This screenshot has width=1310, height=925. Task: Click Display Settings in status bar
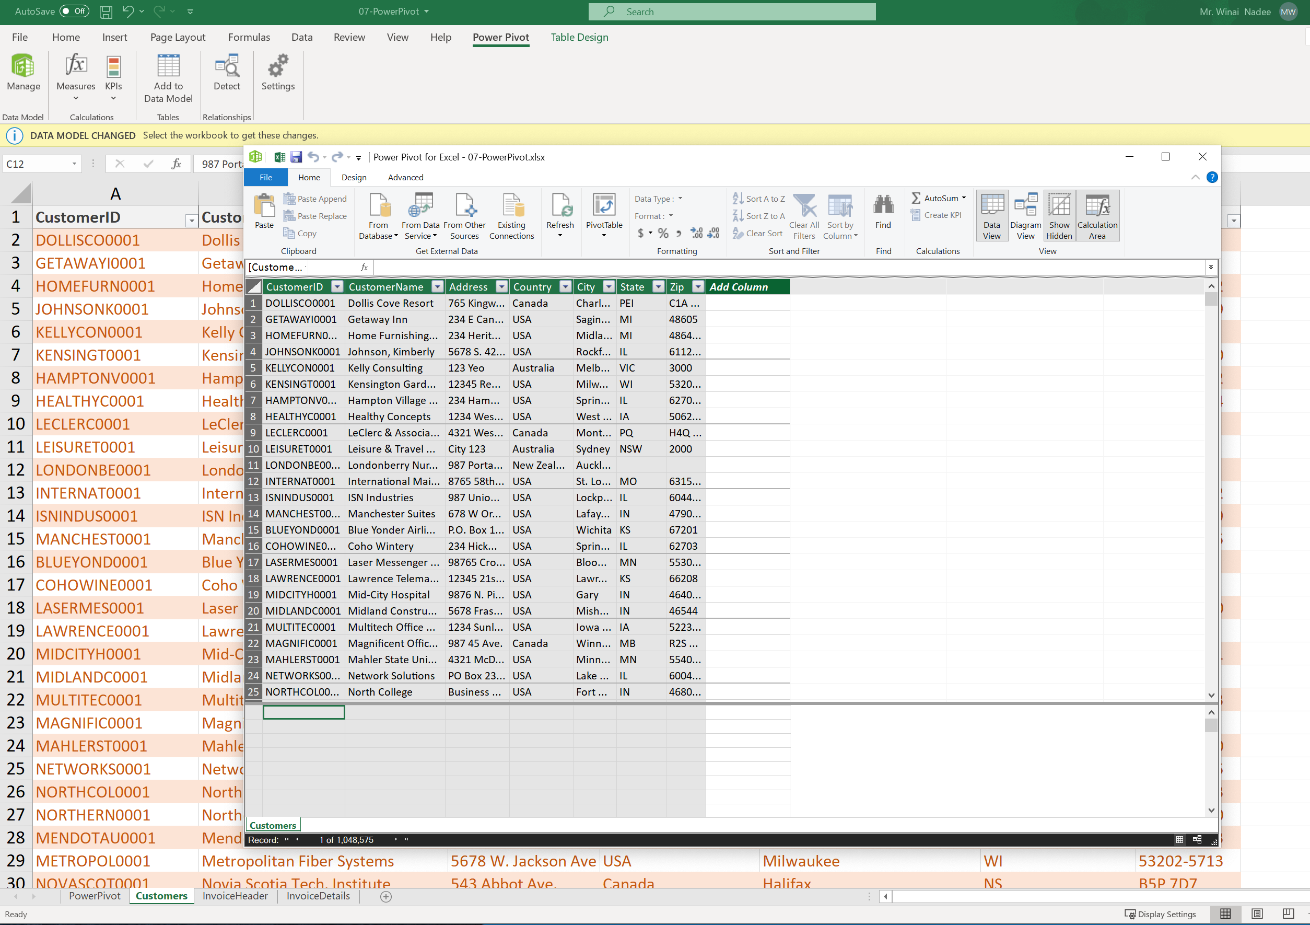click(x=1160, y=914)
